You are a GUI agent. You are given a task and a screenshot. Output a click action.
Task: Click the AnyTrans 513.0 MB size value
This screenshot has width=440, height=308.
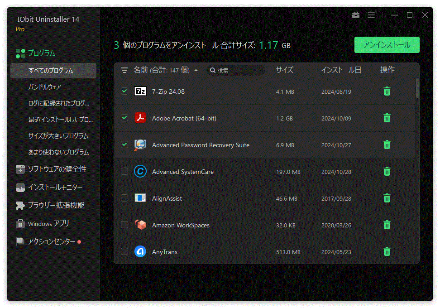288,252
